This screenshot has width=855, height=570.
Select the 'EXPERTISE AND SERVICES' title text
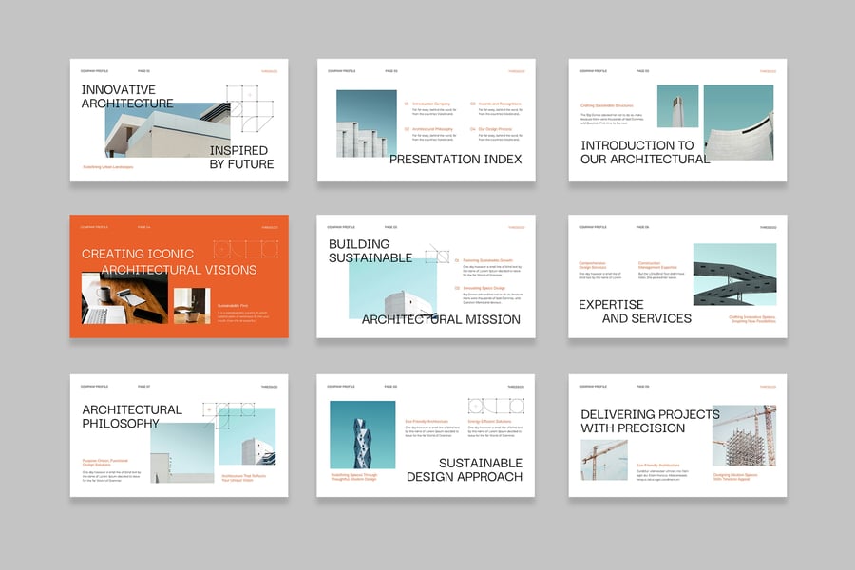tap(635, 312)
